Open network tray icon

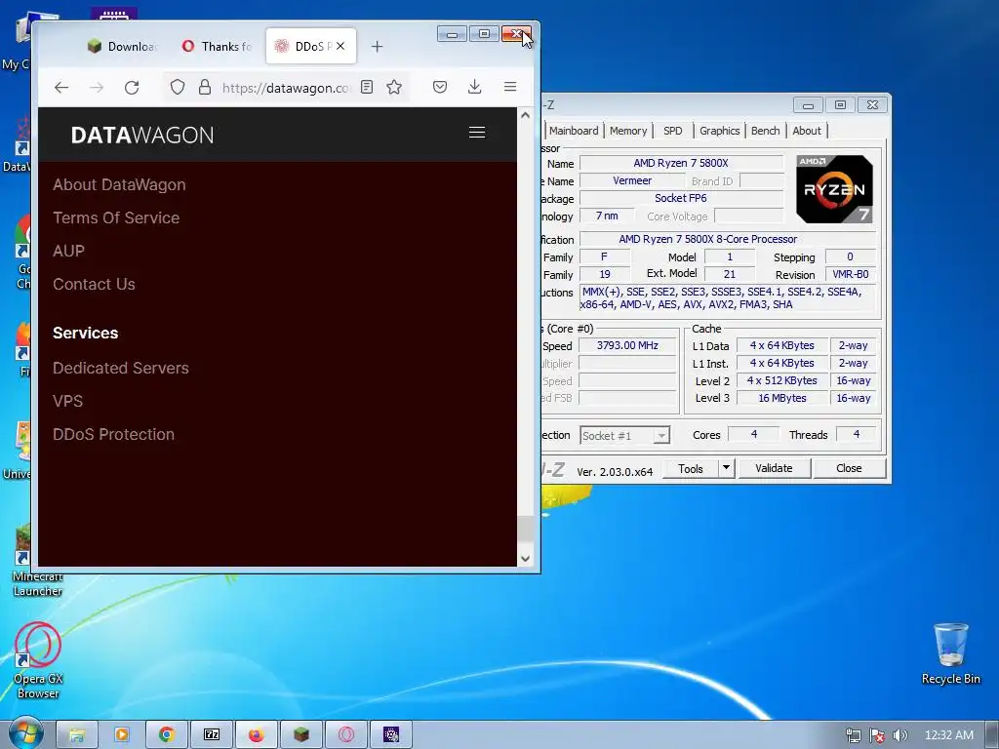[853, 735]
